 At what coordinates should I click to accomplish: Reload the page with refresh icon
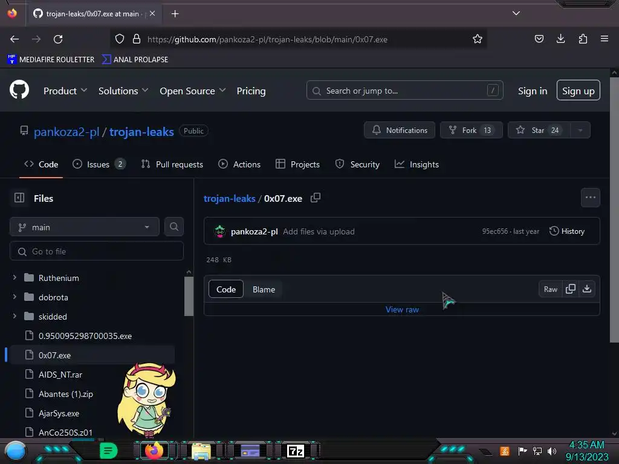click(x=58, y=39)
